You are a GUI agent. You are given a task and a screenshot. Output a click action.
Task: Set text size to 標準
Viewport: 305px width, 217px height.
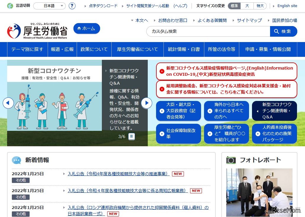(x=234, y=5)
